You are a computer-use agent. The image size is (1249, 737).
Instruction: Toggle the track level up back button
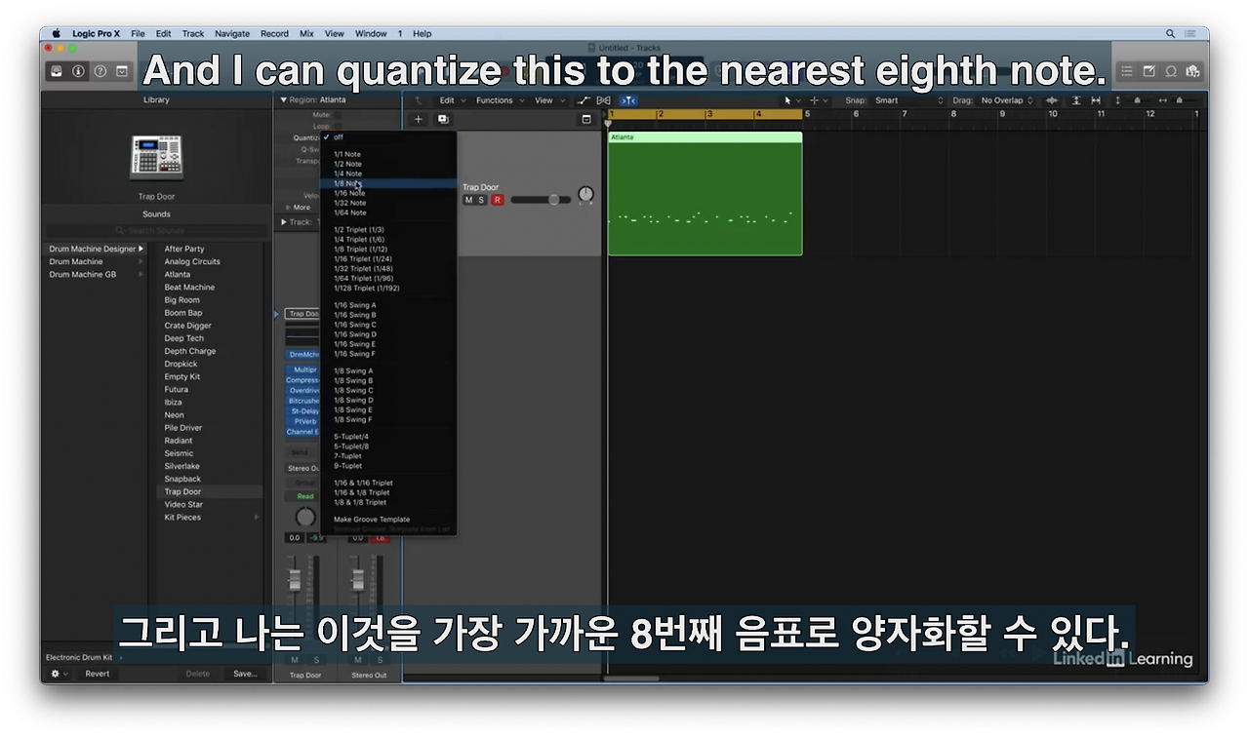tap(421, 100)
